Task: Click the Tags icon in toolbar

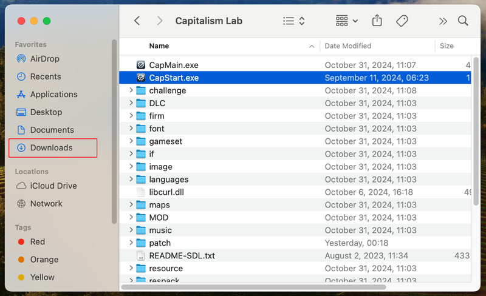Action: (x=402, y=21)
